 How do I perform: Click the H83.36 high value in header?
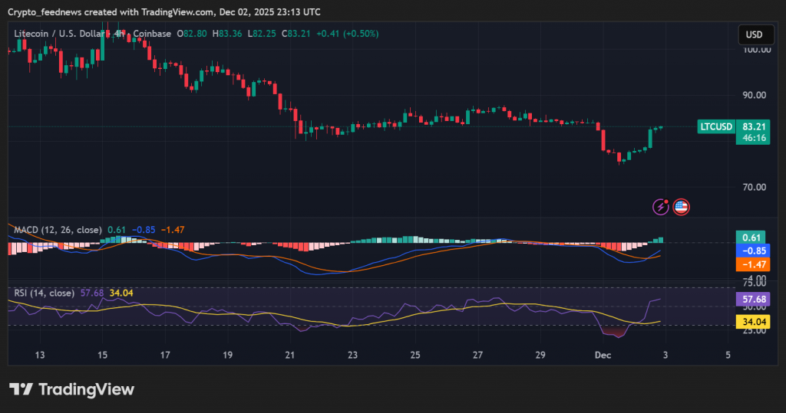227,34
